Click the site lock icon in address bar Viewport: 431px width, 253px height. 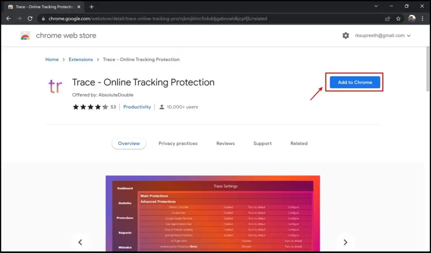tap(43, 18)
